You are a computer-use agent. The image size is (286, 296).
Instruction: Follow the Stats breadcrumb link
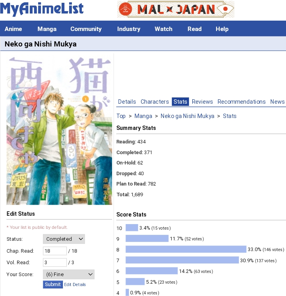(x=230, y=116)
